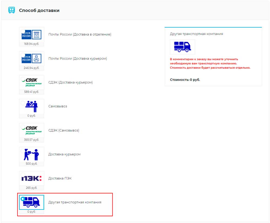270x223 pixels.
Task: Click label СДЭК (Самовывоз)
Action: (64, 130)
